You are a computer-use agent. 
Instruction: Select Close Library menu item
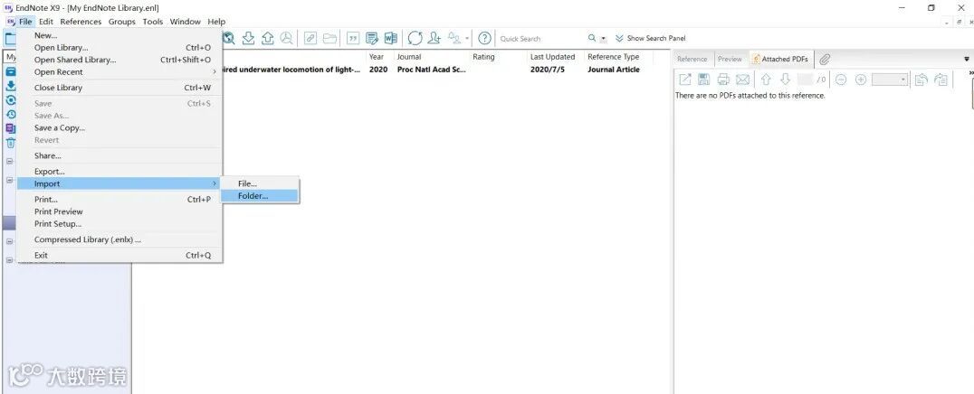[119, 88]
